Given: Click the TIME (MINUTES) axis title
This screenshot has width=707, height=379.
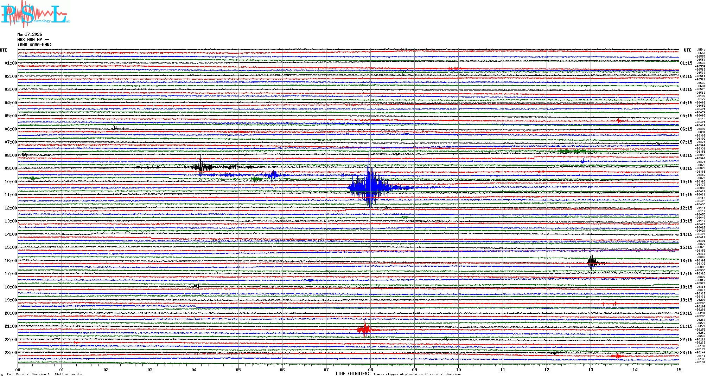Looking at the screenshot, I should 352,374.
